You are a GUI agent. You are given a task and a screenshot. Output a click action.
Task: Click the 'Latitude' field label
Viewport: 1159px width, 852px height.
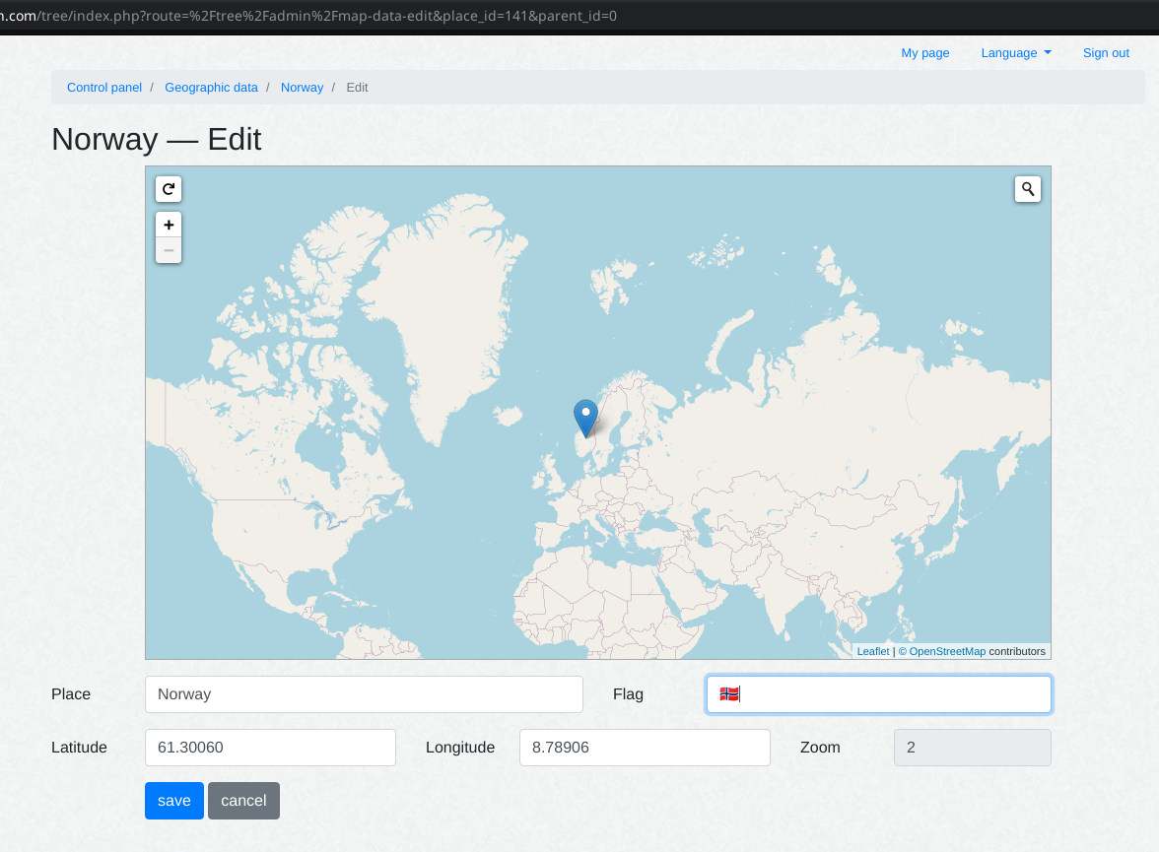coord(79,748)
